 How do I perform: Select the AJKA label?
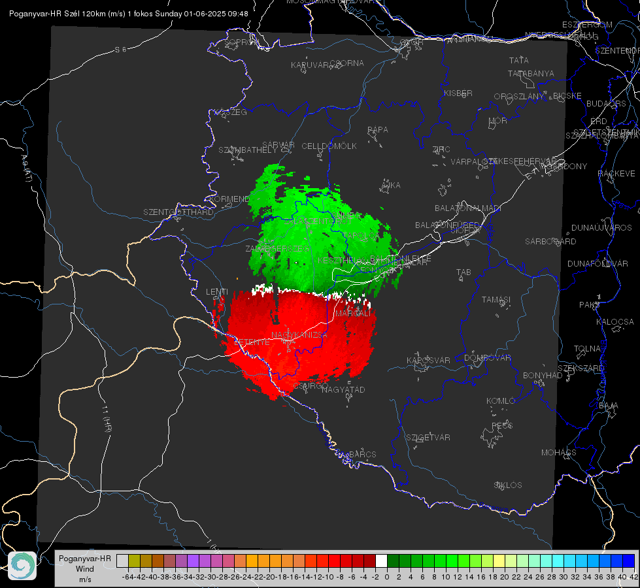(x=391, y=186)
